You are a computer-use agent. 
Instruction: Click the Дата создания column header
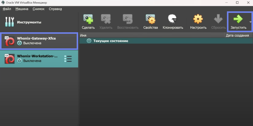click(x=237, y=36)
